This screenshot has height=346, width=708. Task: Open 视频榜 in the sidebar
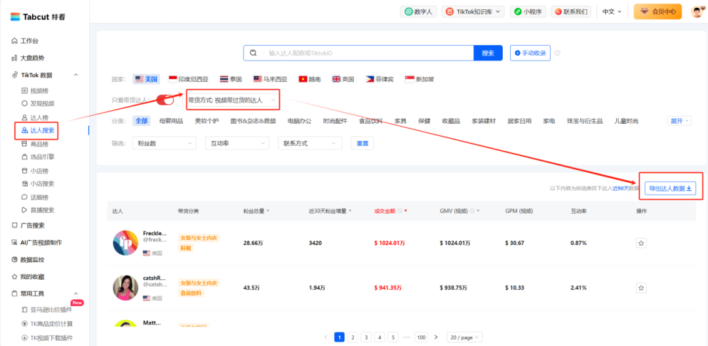point(35,90)
